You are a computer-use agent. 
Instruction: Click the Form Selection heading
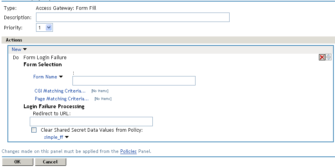click(x=43, y=64)
